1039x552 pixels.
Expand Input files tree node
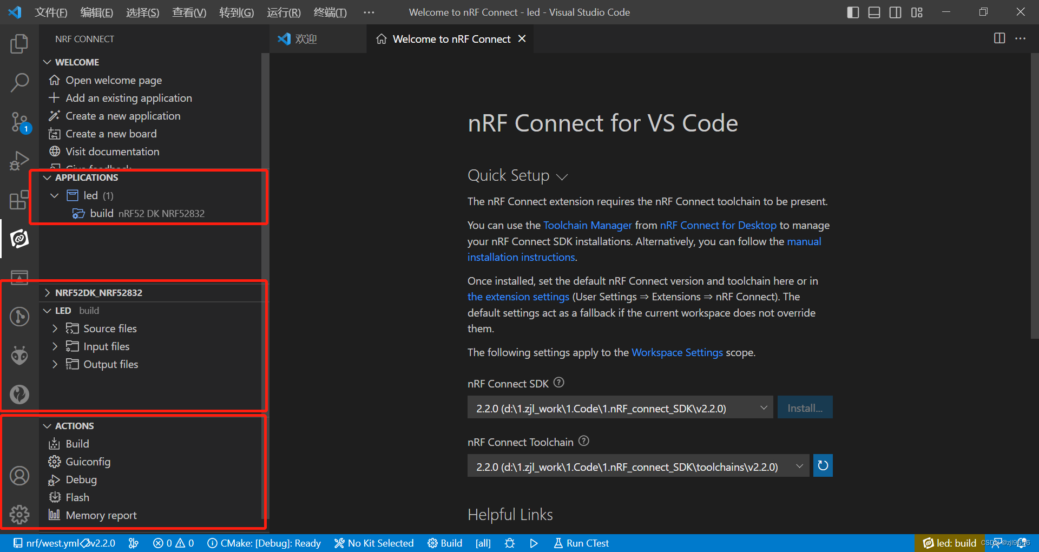55,346
